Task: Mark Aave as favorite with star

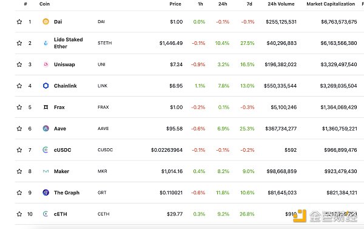Action: click(x=19, y=129)
